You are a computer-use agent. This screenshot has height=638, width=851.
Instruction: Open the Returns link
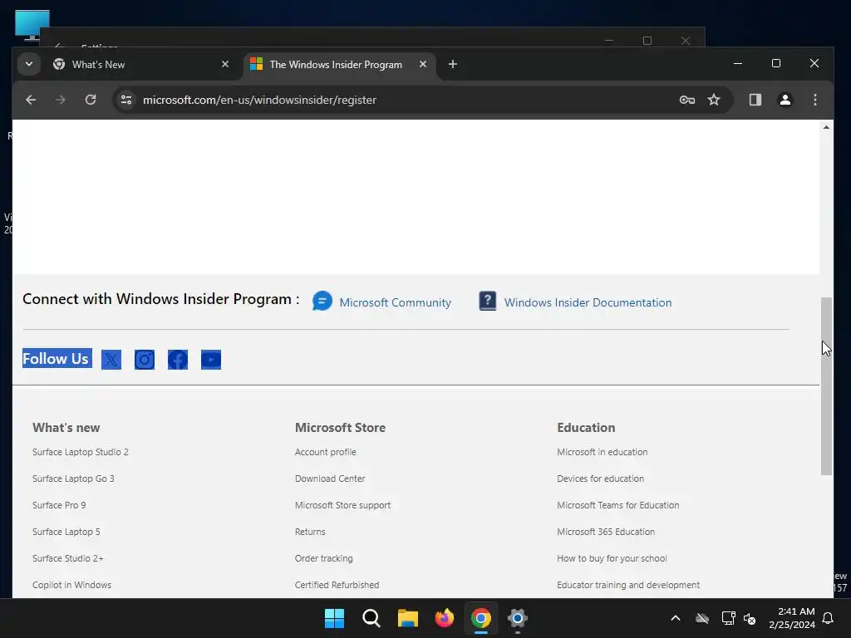click(310, 532)
